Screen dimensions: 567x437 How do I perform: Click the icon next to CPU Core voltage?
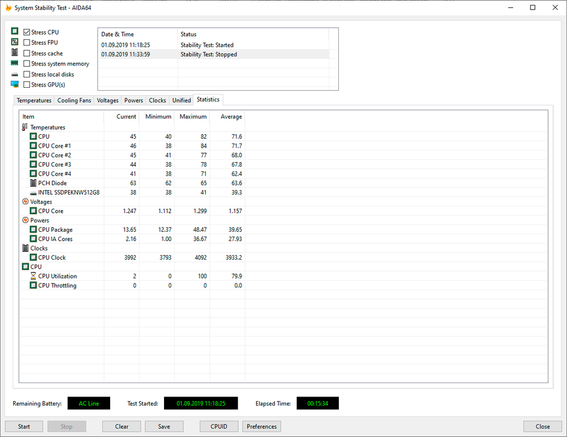pyautogui.click(x=33, y=211)
